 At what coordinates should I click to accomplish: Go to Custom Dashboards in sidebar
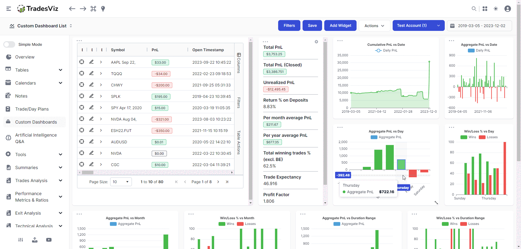tap(35, 122)
